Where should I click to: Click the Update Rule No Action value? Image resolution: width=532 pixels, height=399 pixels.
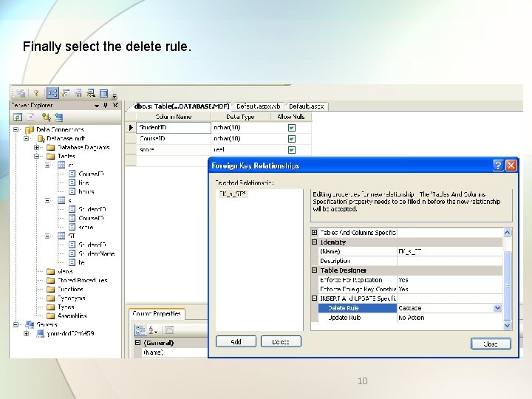(449, 318)
